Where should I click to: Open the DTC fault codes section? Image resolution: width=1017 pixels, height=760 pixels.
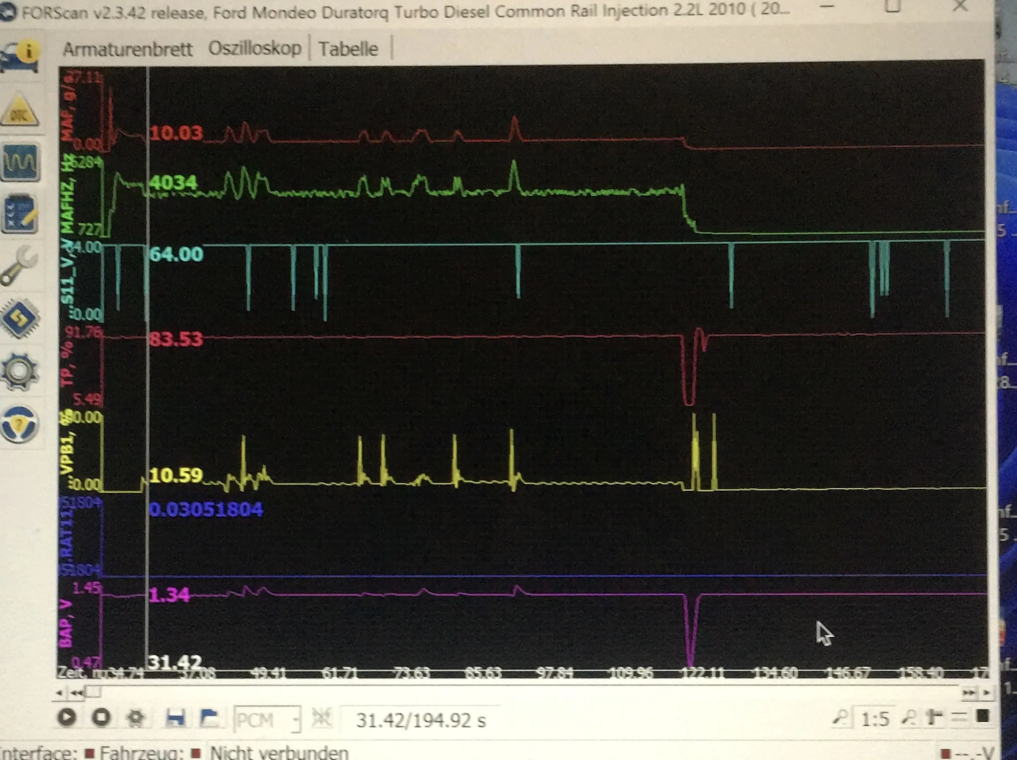pos(20,112)
